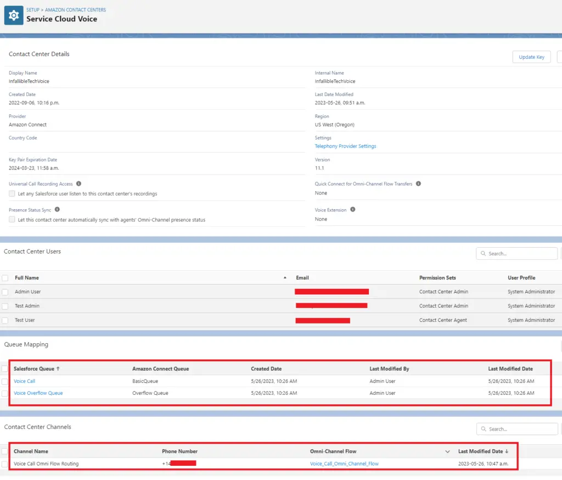This screenshot has height=480, width=562.
Task: Sort by Amazon Connect Queue column header
Action: (161, 369)
